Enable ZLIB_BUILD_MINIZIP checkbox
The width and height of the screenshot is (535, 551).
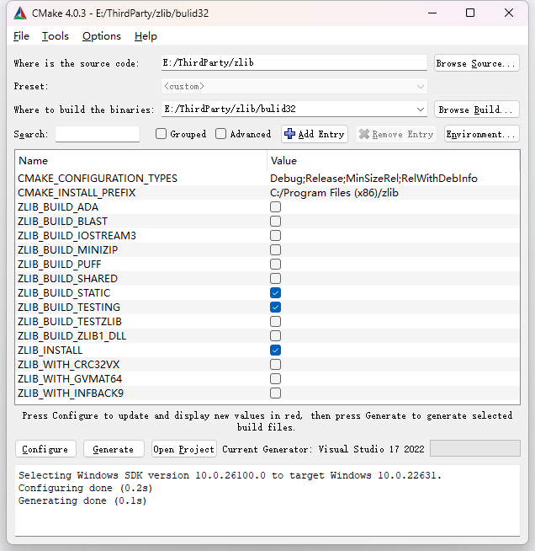click(x=275, y=250)
